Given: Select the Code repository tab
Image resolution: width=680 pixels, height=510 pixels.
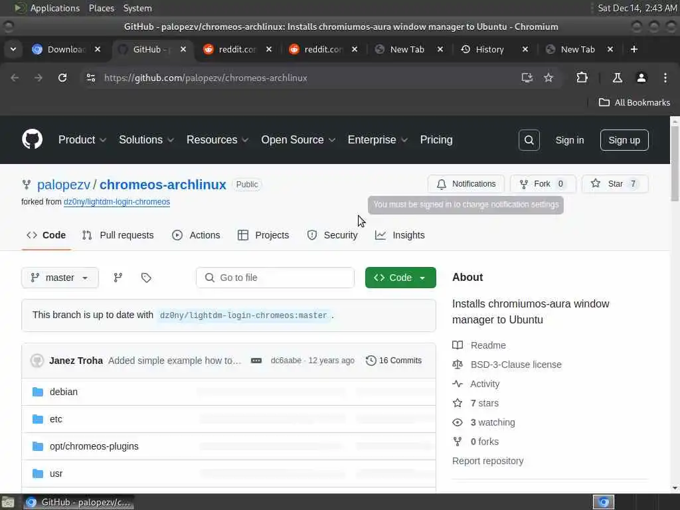Looking at the screenshot, I should click(46, 235).
